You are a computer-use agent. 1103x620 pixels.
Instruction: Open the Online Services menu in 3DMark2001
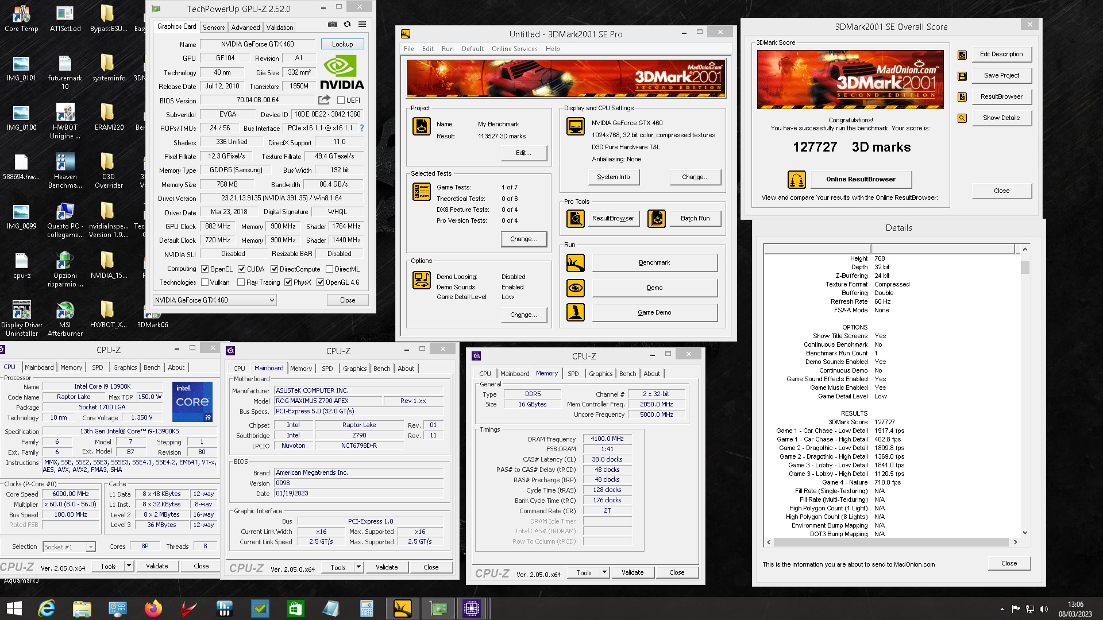pyautogui.click(x=514, y=49)
